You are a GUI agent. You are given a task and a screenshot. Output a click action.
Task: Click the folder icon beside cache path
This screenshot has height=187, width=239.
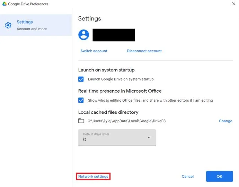(x=81, y=121)
